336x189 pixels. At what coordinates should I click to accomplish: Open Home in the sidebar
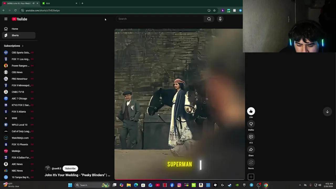19,29
